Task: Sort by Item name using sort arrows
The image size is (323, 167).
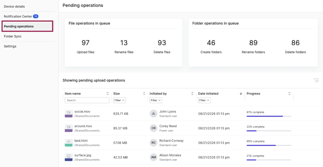Action: (107, 93)
